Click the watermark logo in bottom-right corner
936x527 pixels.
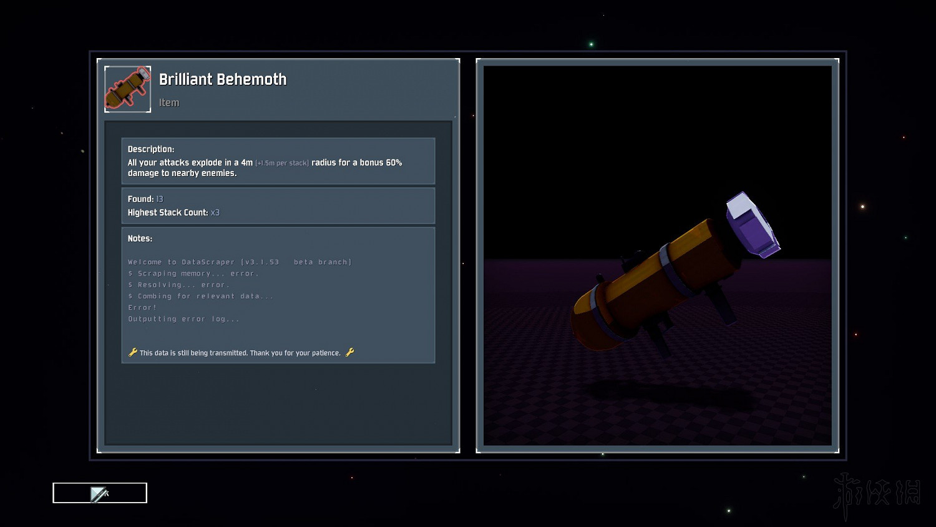point(877,495)
